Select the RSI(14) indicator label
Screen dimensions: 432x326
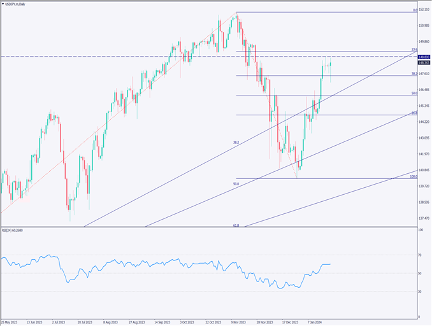pyautogui.click(x=13, y=231)
